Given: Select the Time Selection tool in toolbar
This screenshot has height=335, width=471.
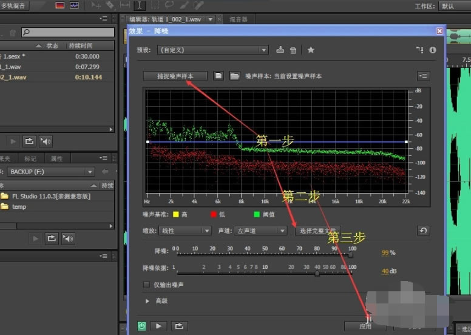Looking at the screenshot, I should (x=140, y=5).
